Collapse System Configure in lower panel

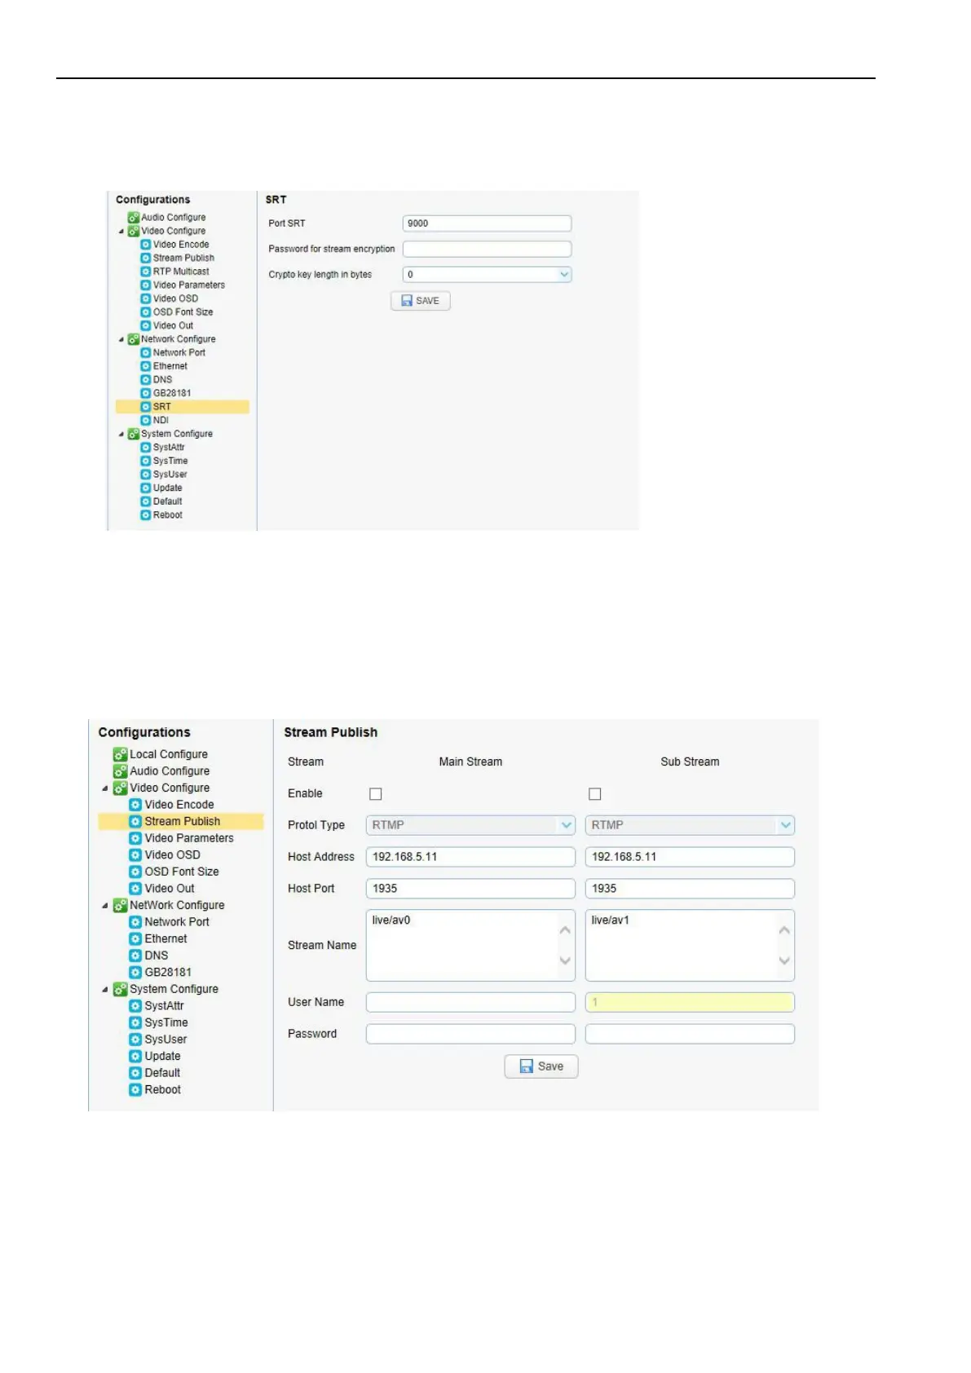tap(105, 990)
